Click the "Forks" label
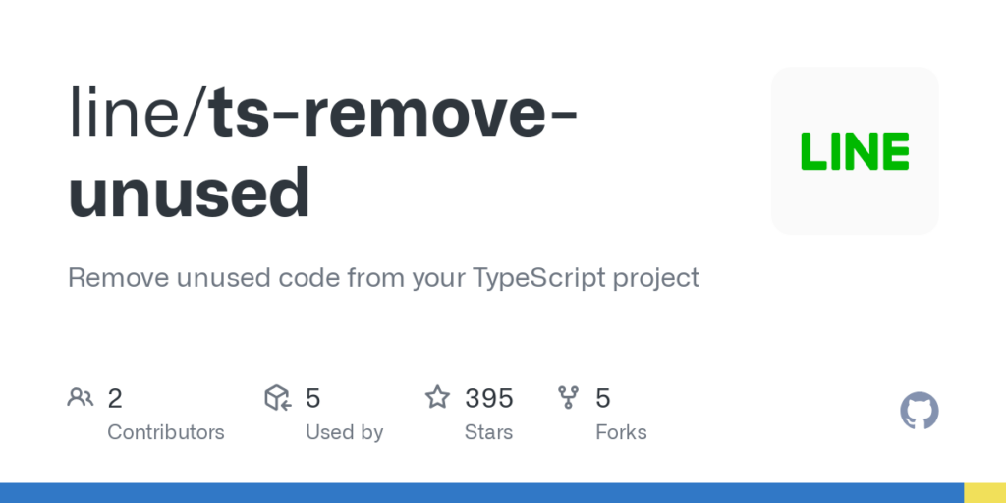This screenshot has width=1006, height=503. [x=621, y=432]
